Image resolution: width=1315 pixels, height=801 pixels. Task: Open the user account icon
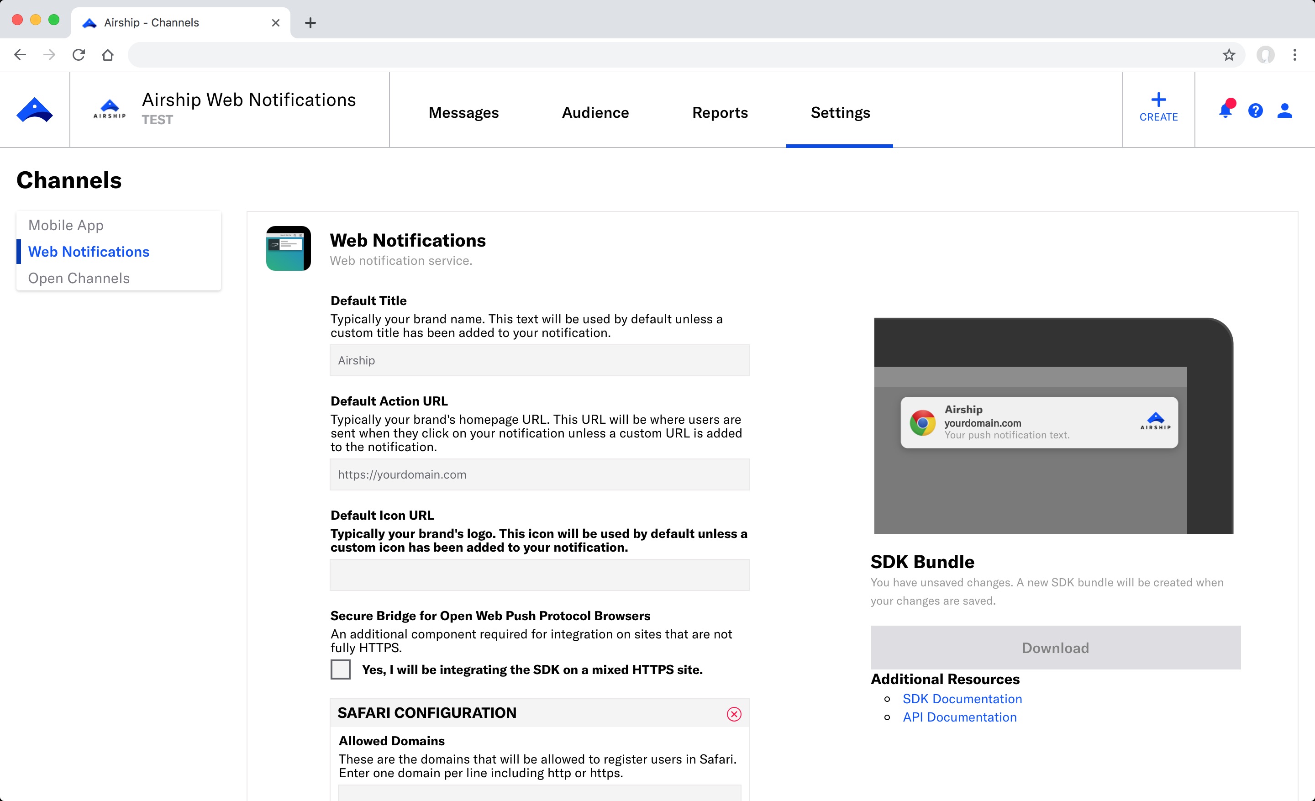(1284, 111)
